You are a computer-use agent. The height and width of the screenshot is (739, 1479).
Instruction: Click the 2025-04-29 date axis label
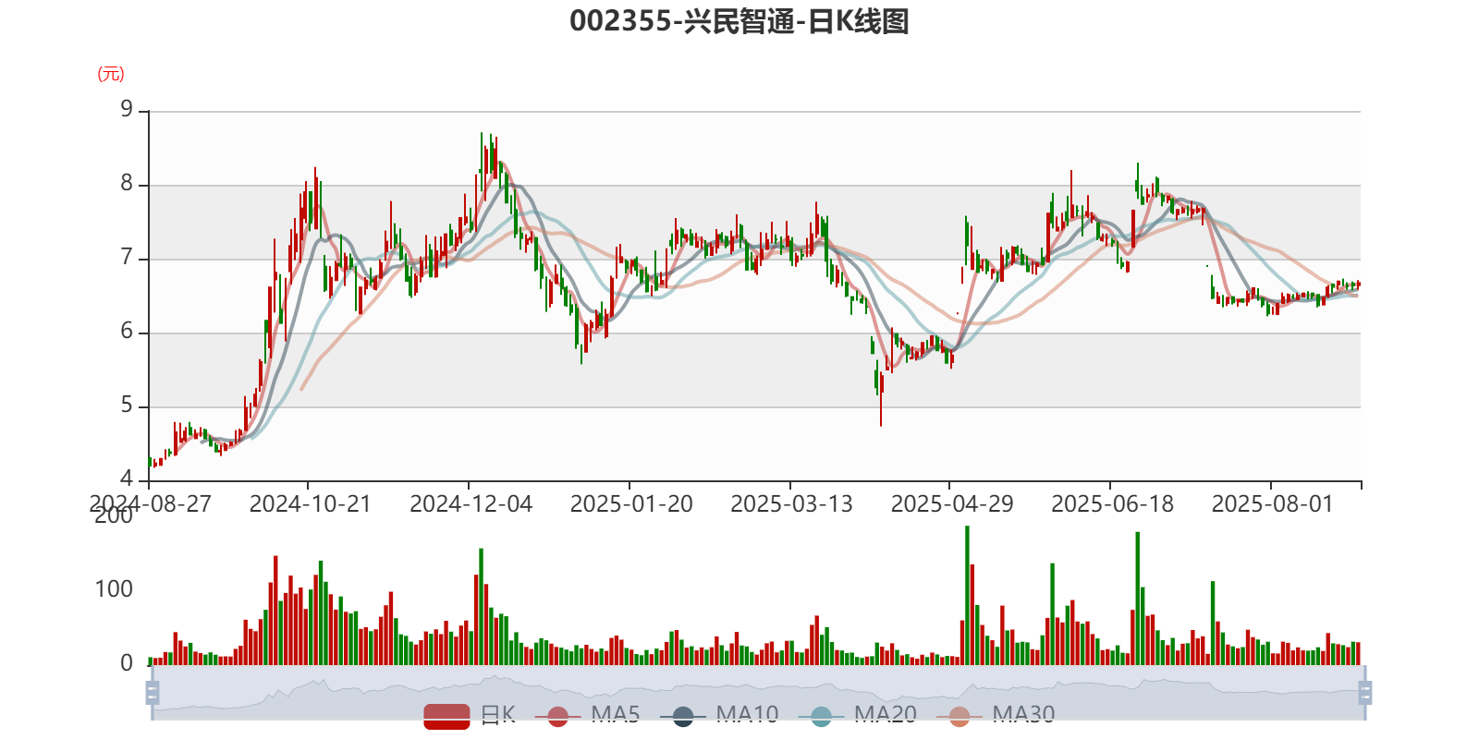coord(952,504)
